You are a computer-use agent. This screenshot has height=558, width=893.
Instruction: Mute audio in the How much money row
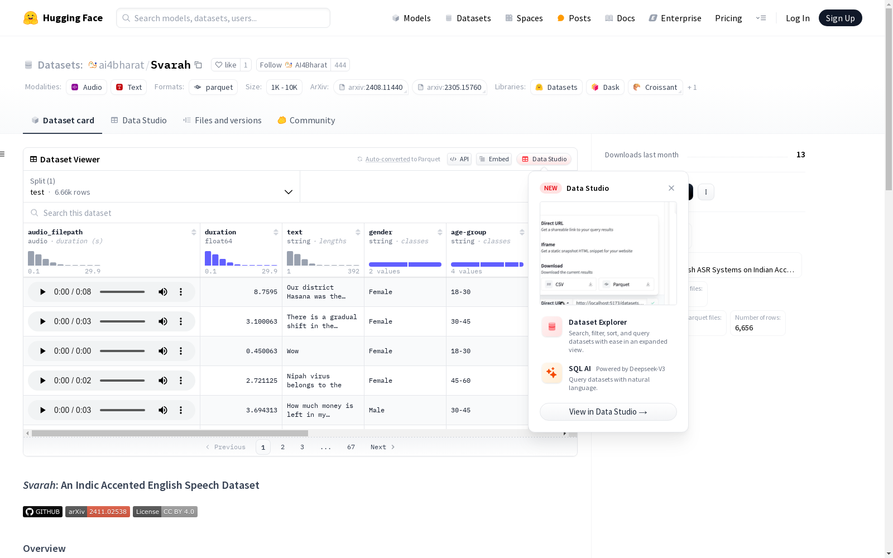tap(163, 410)
